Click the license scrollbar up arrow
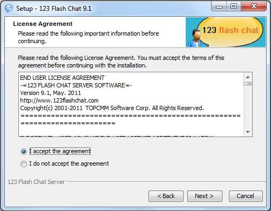This screenshot has height=211, width=271. tap(248, 77)
